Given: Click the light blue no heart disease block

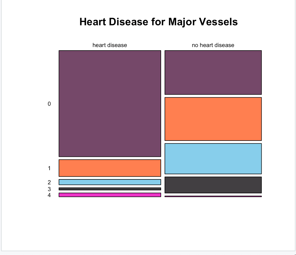Looking at the screenshot, I should 213,159.
